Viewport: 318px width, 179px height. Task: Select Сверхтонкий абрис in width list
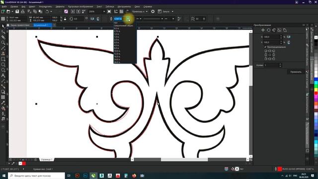click(x=124, y=25)
